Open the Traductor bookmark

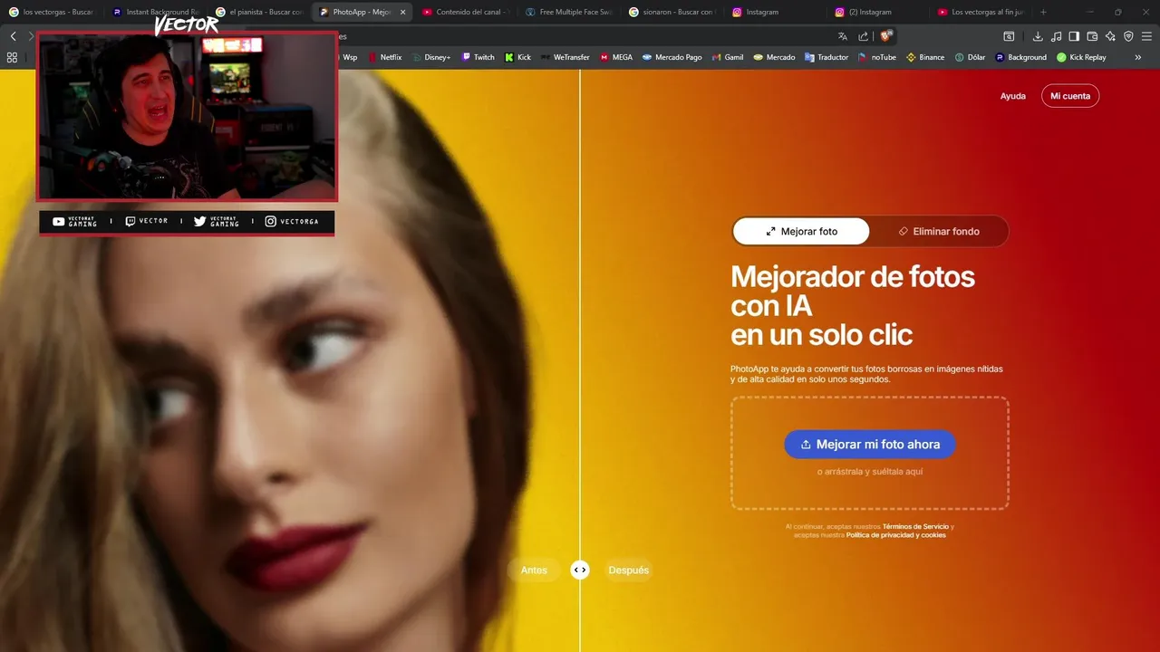click(826, 57)
